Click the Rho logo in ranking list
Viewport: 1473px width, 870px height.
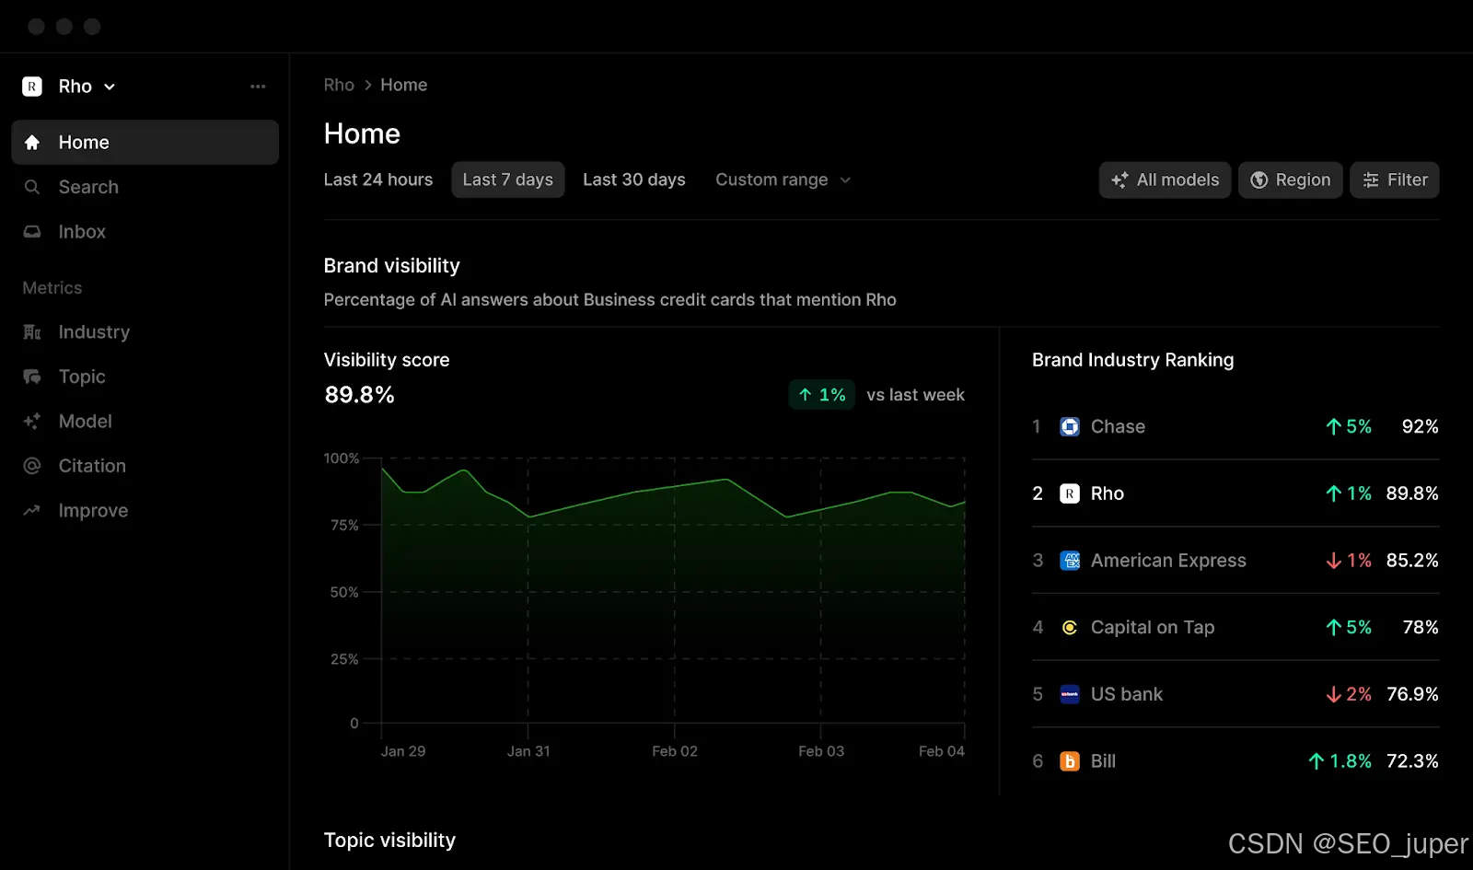tap(1070, 494)
